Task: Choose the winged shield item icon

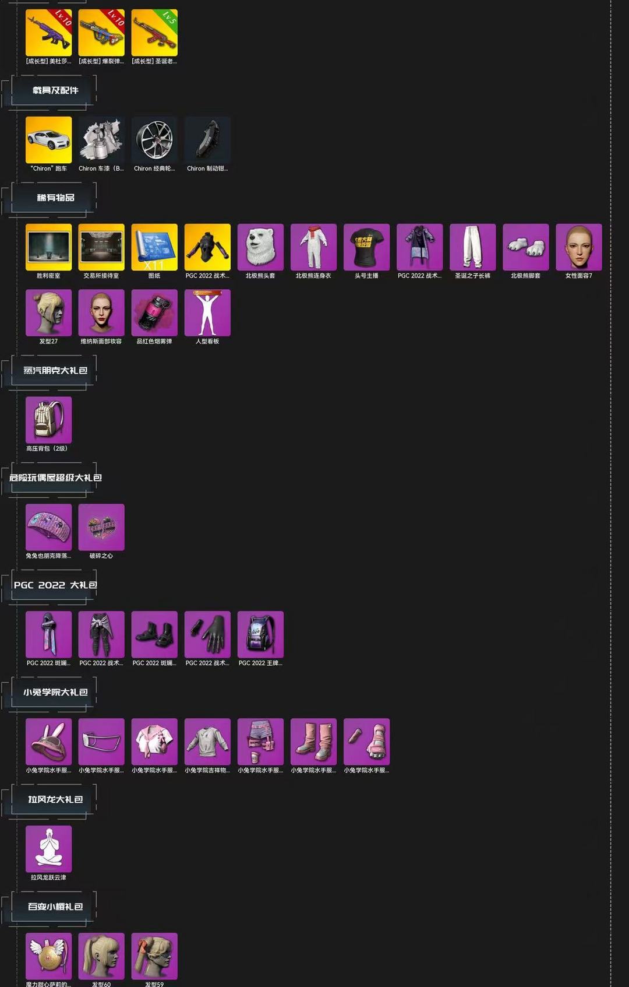Action: click(48, 956)
